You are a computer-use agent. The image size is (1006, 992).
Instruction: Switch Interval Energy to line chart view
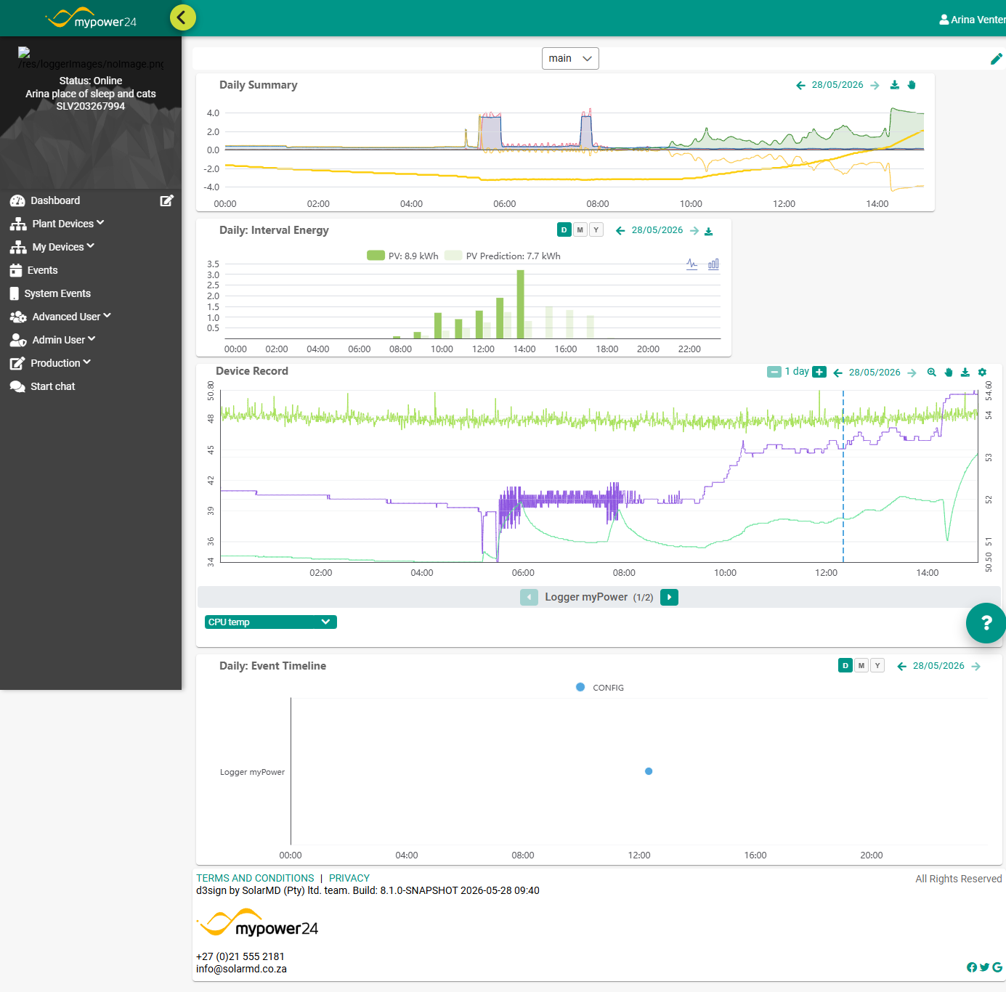pos(692,264)
